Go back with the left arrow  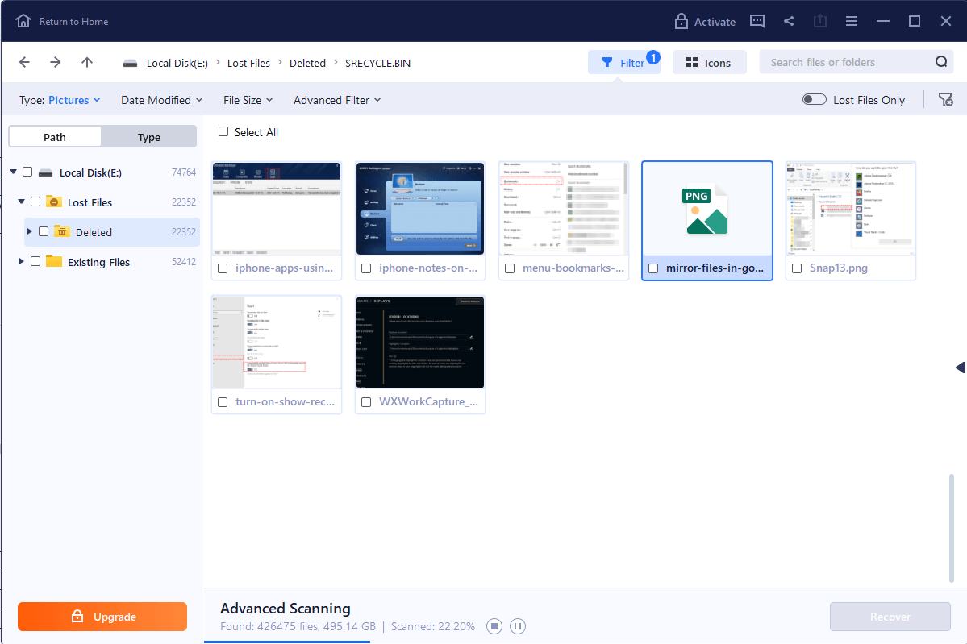tap(24, 63)
